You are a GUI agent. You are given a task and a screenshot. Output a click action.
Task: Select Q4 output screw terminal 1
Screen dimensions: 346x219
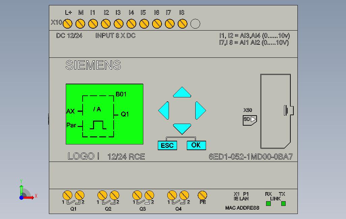(172, 195)
